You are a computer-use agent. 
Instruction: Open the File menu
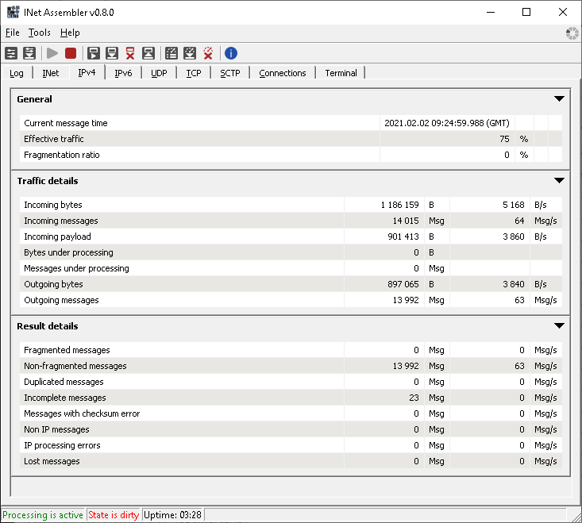12,33
